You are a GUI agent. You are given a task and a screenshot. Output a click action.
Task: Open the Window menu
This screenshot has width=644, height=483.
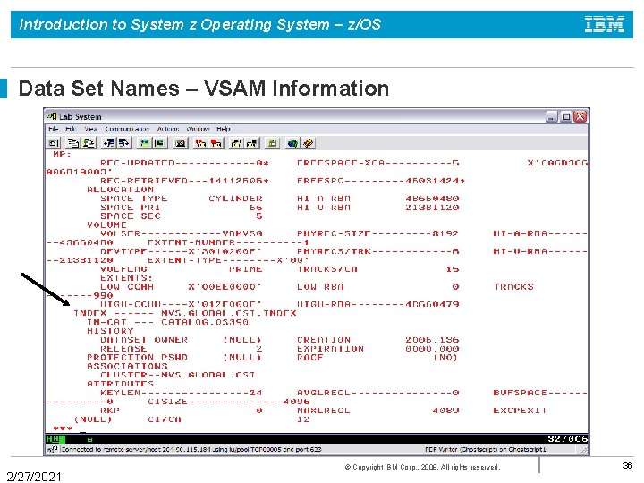[198, 129]
